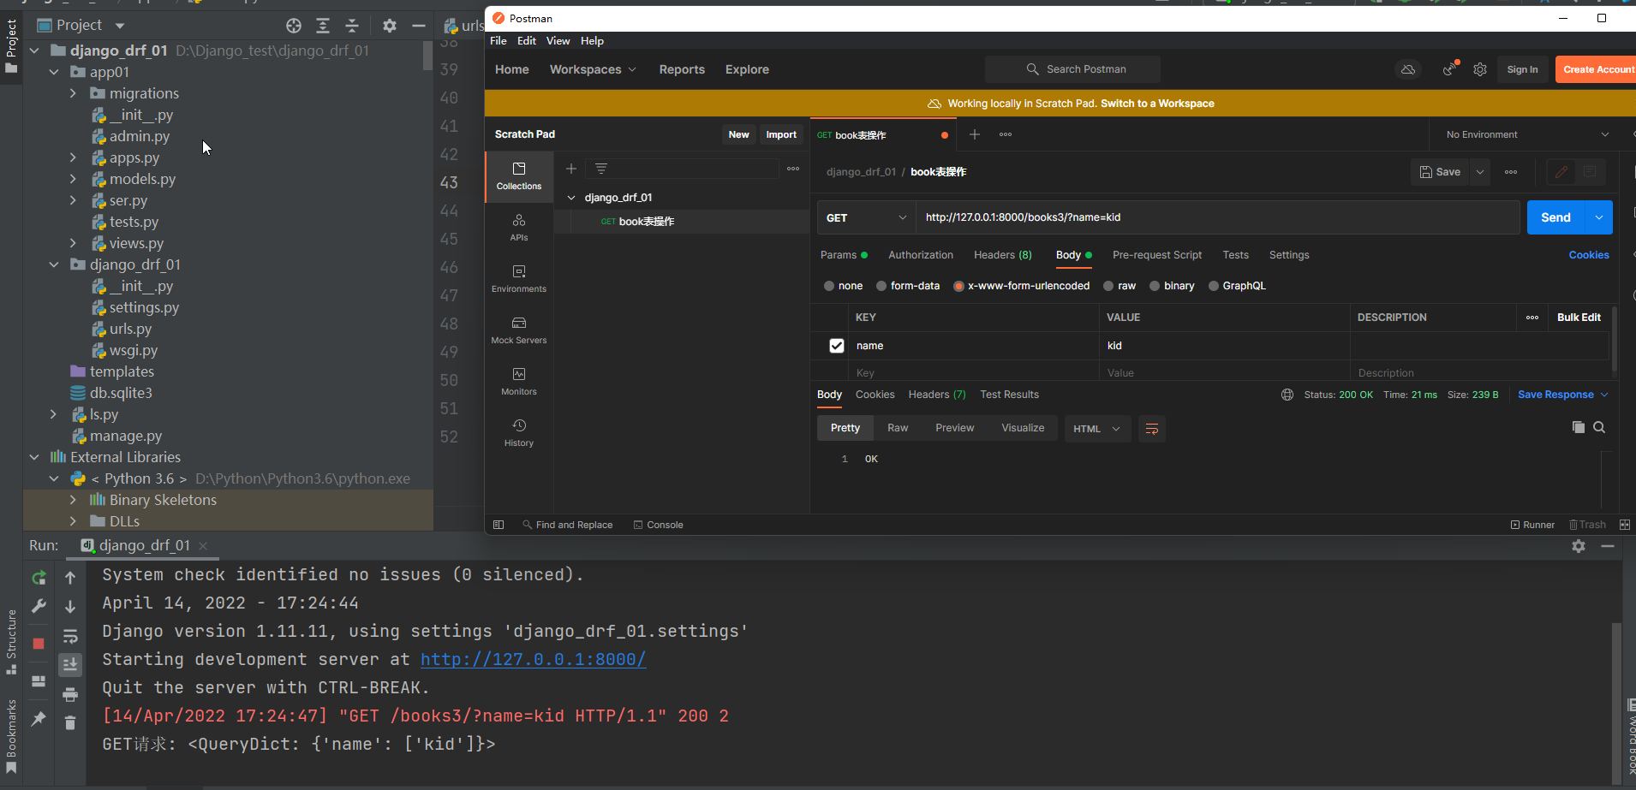The width and height of the screenshot is (1636, 790).
Task: Open the No Environment dropdown
Action: [x=1527, y=134]
